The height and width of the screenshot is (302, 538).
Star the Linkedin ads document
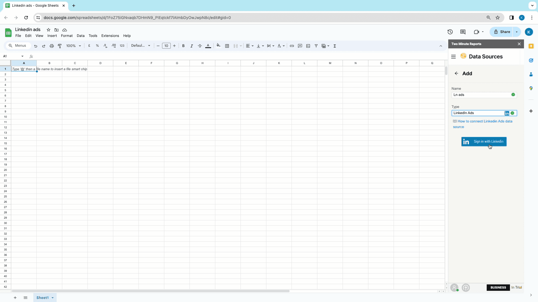(49, 30)
